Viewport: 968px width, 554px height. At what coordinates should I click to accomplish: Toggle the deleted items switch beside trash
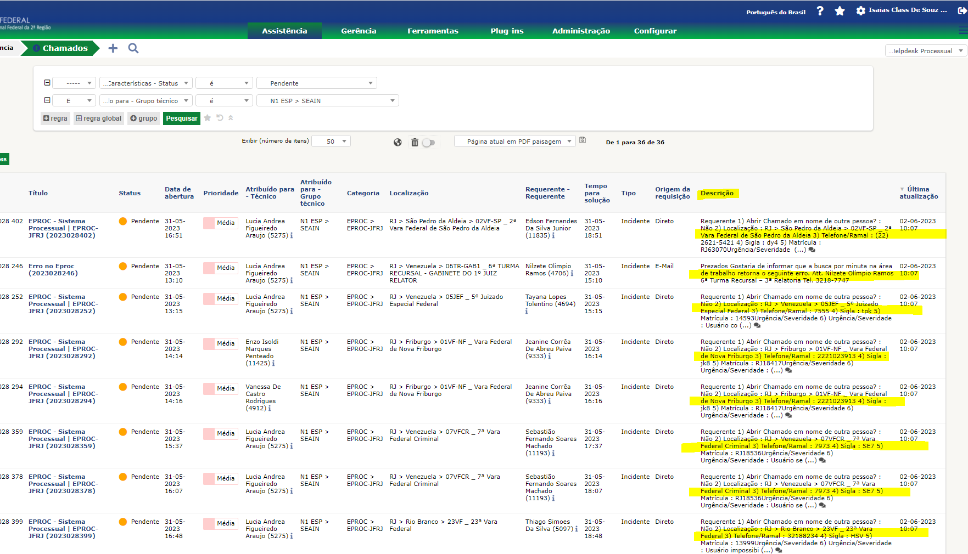429,143
